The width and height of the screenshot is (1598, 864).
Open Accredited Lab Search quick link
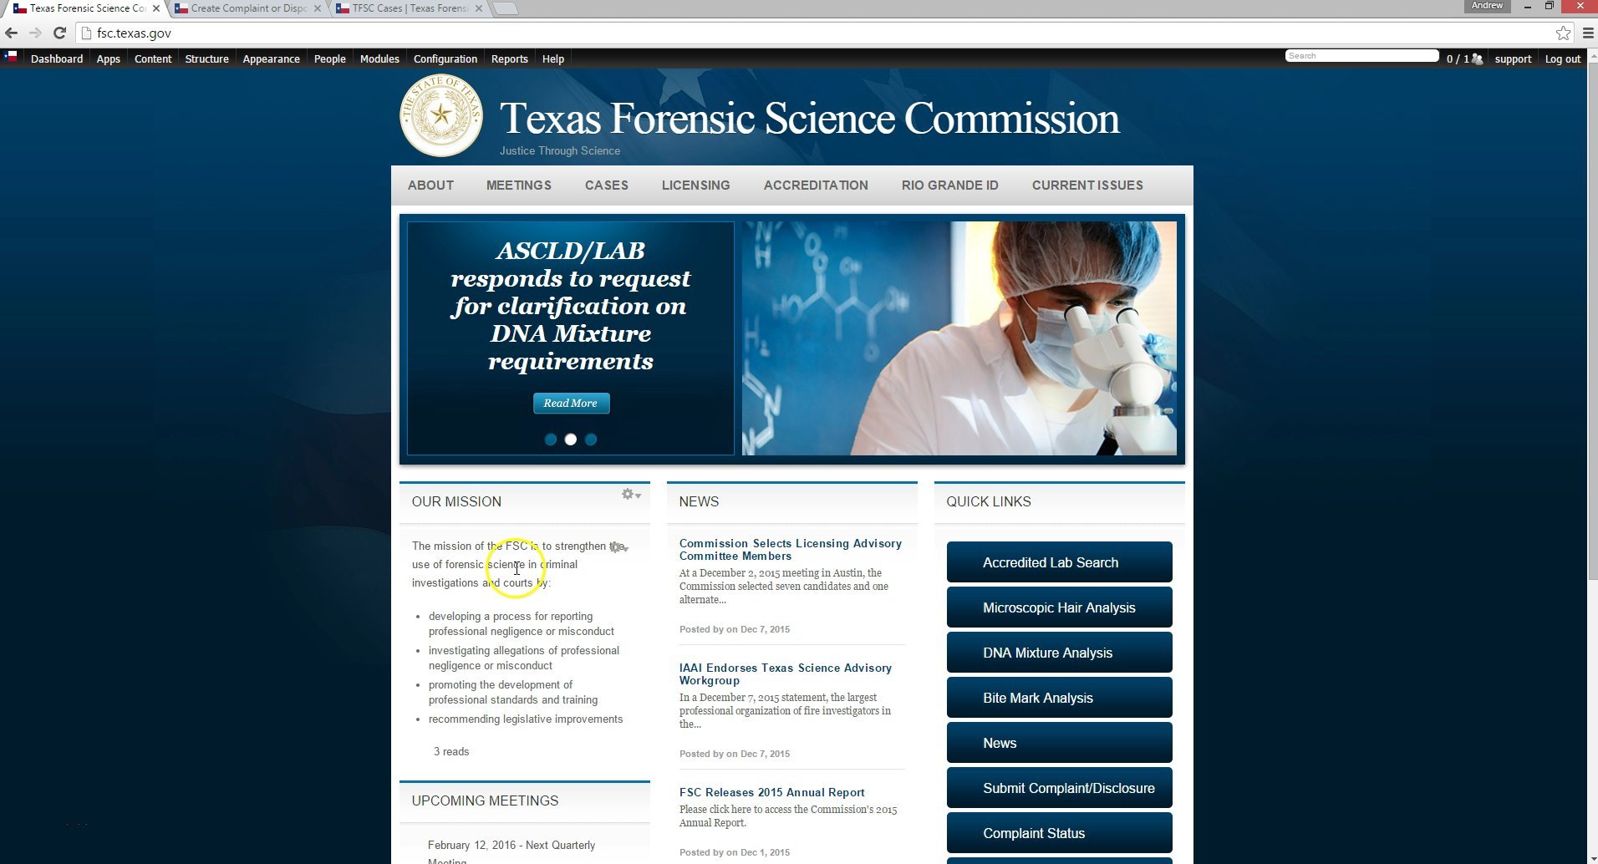[x=1060, y=562]
